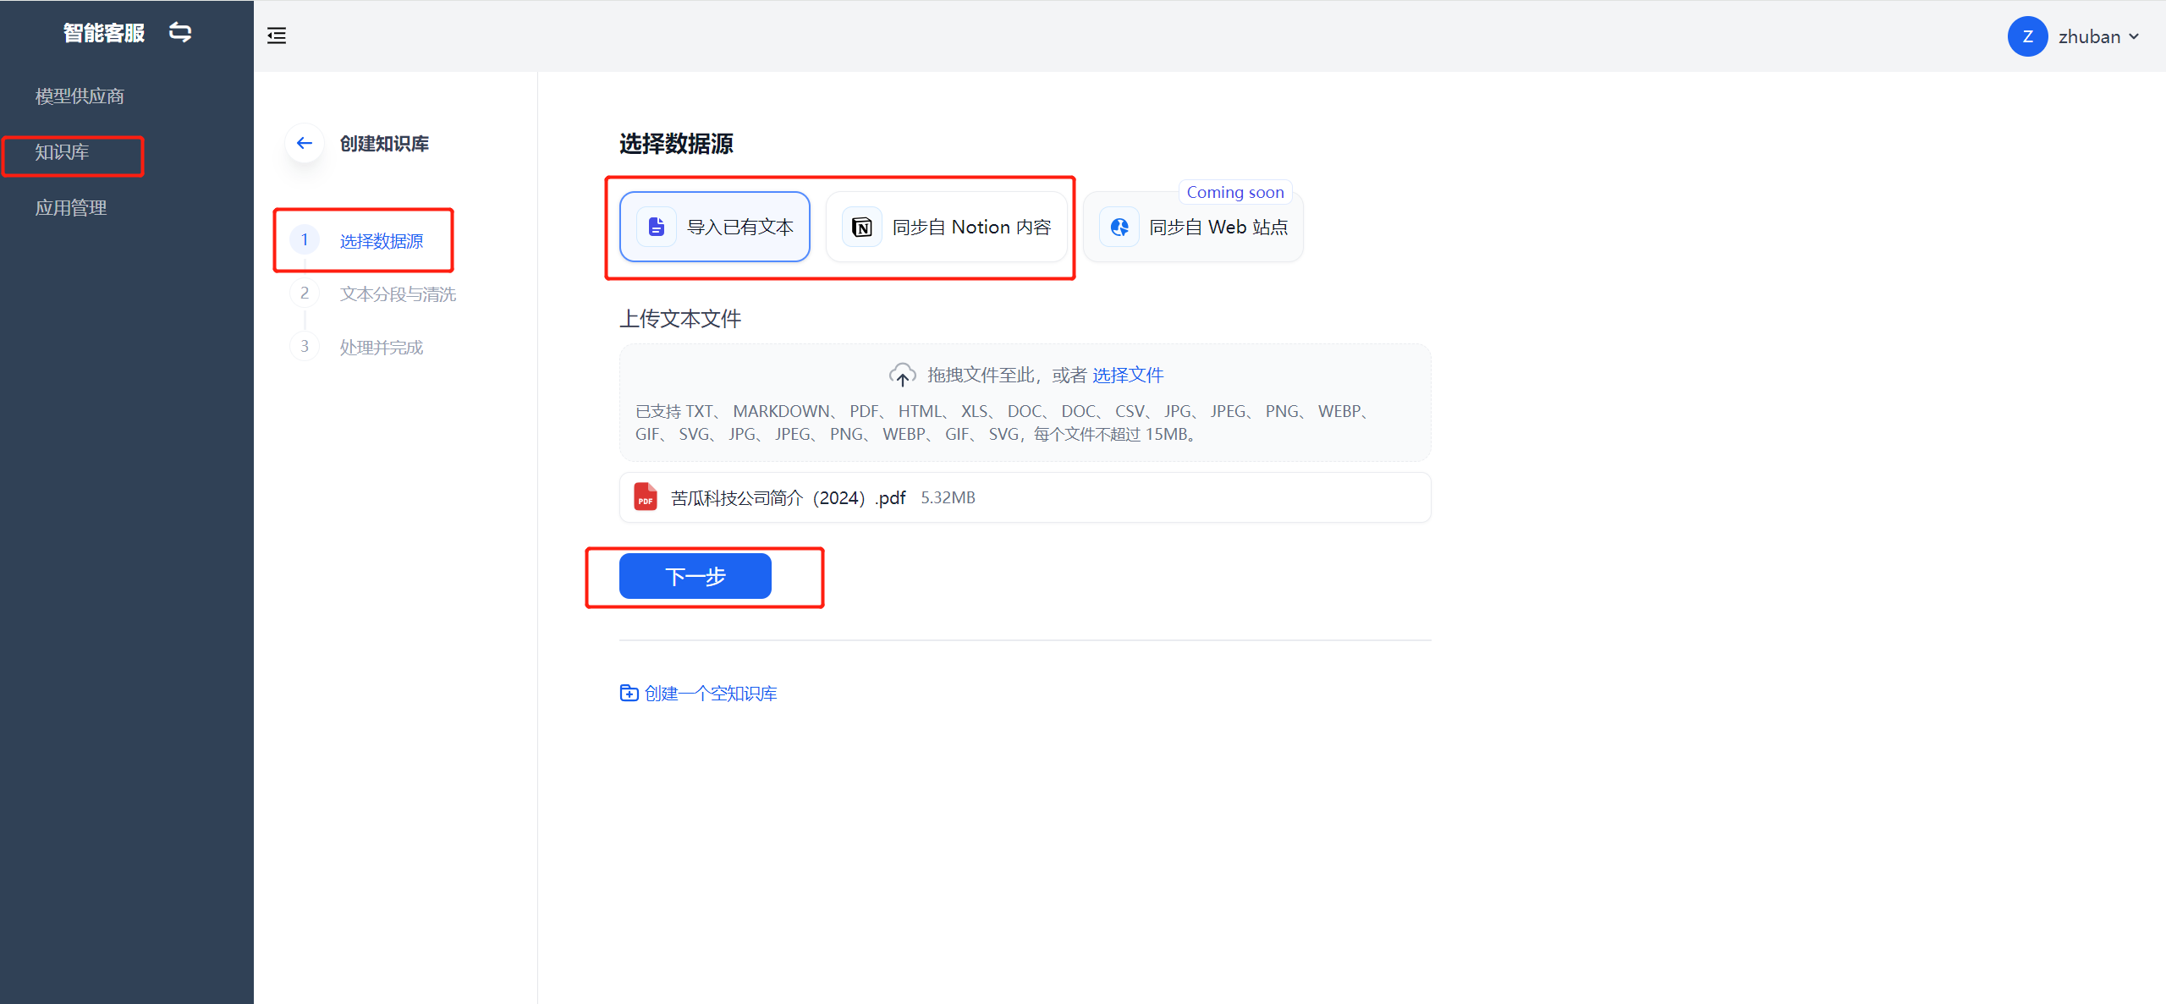Image resolution: width=2166 pixels, height=1004 pixels.
Task: Go to step 2 文本分段与清洗
Action: [x=398, y=294]
